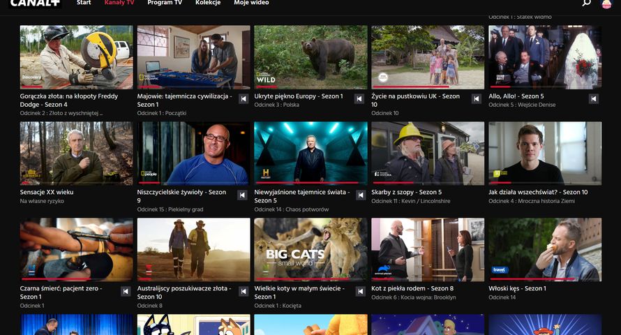Select text Odcinek 14 : Chaos potworów
Viewport: 621px width, 335px height.
pyautogui.click(x=292, y=209)
